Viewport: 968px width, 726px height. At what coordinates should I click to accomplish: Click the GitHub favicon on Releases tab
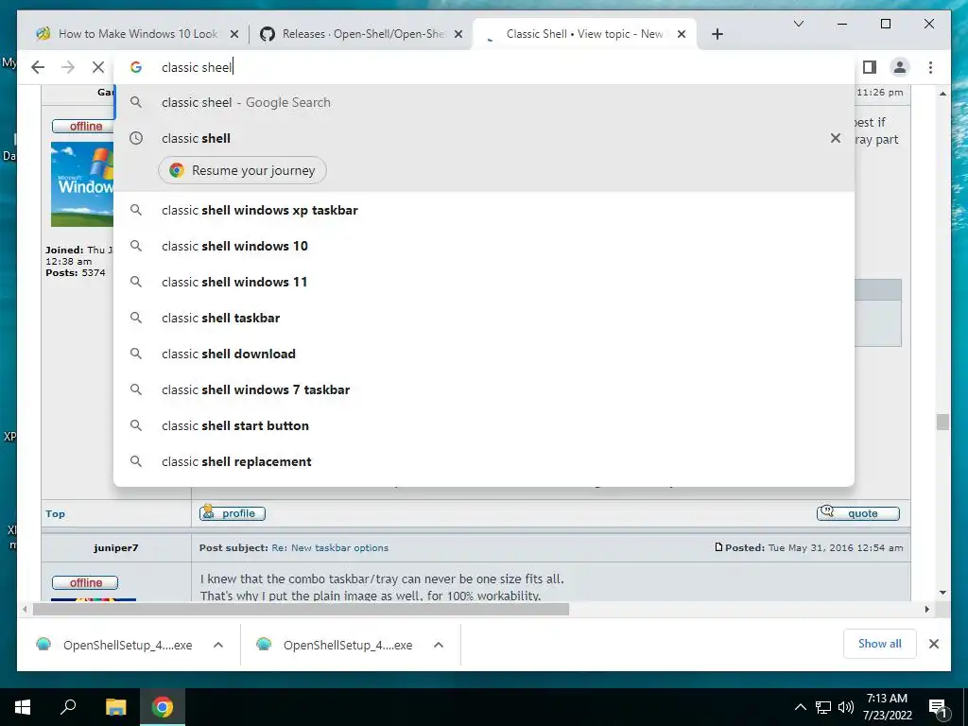coord(268,34)
